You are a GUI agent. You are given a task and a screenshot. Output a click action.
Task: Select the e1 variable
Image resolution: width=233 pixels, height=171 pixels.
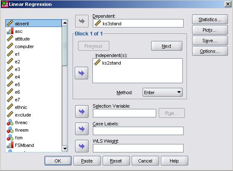33,54
